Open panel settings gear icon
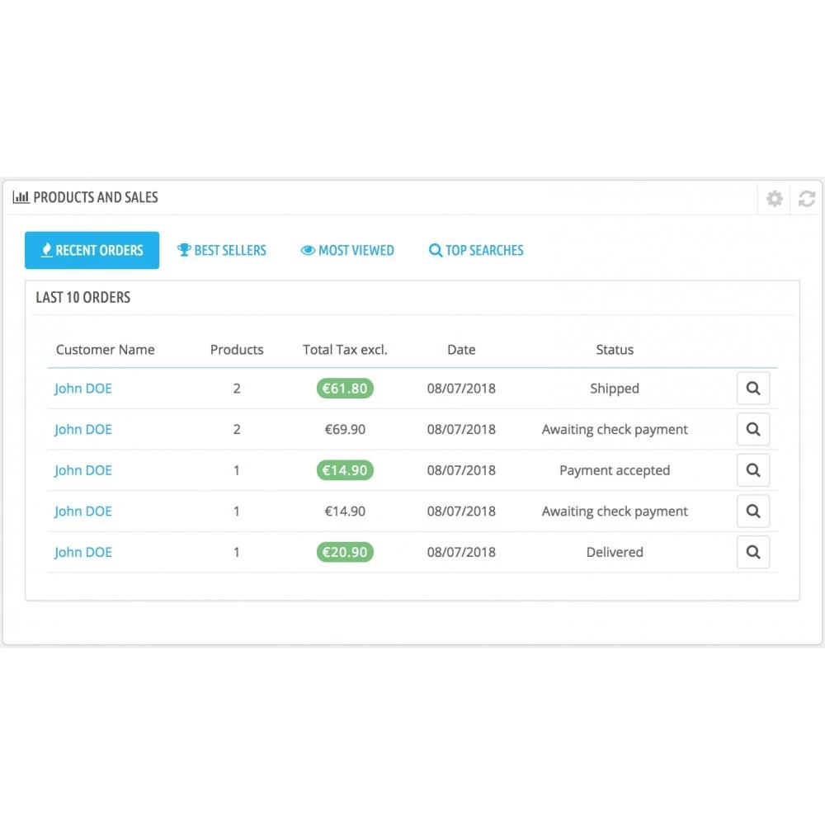Image resolution: width=825 pixels, height=825 pixels. pyautogui.click(x=774, y=198)
